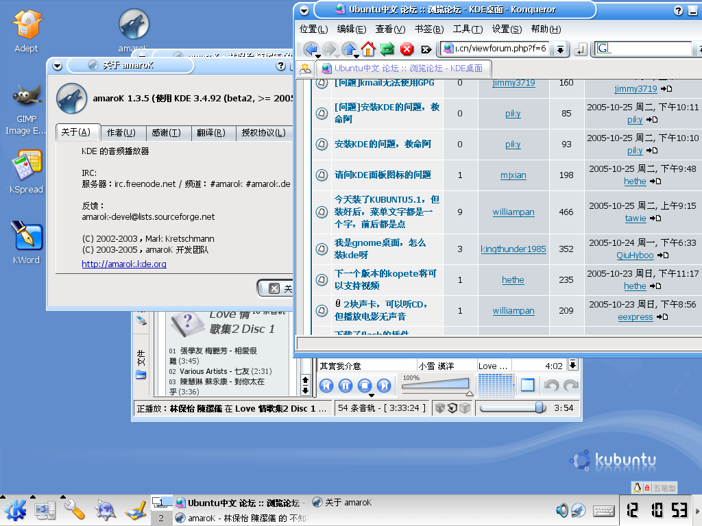Open the back button history dropdown arrow
This screenshot has height=526, width=702.
point(318,56)
